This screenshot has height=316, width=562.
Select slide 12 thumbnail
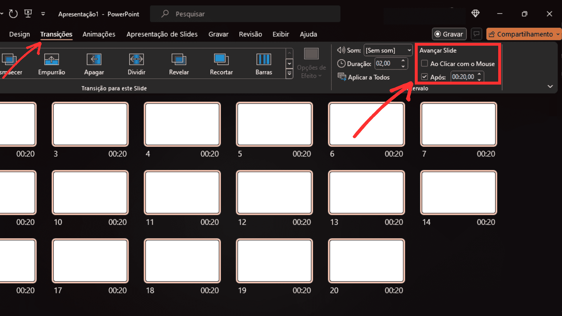[x=274, y=193]
